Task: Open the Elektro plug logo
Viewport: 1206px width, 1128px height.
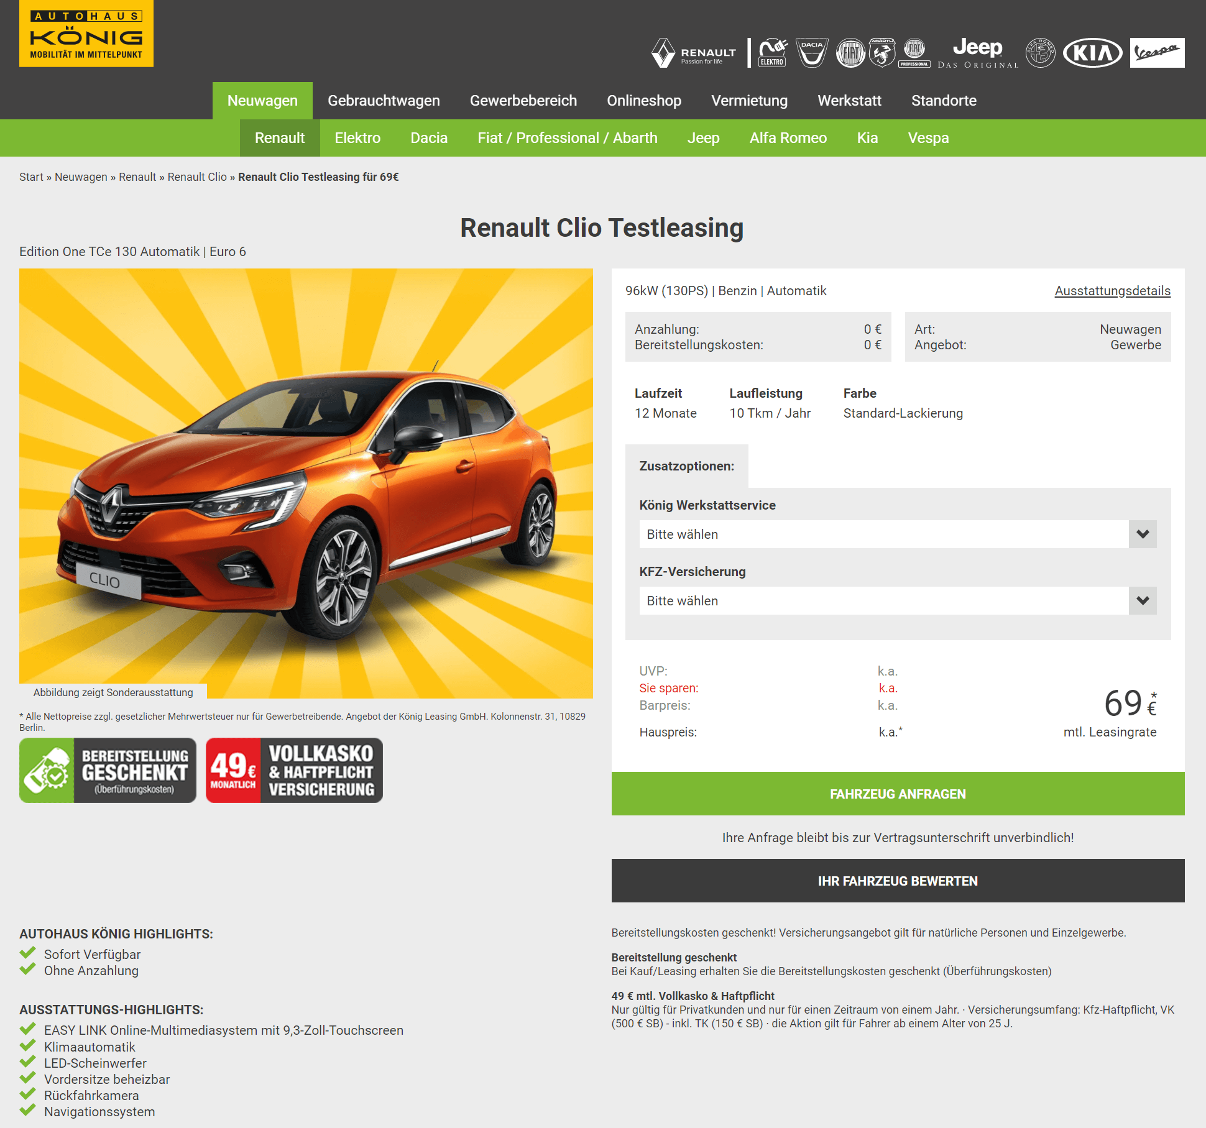Action: [773, 53]
